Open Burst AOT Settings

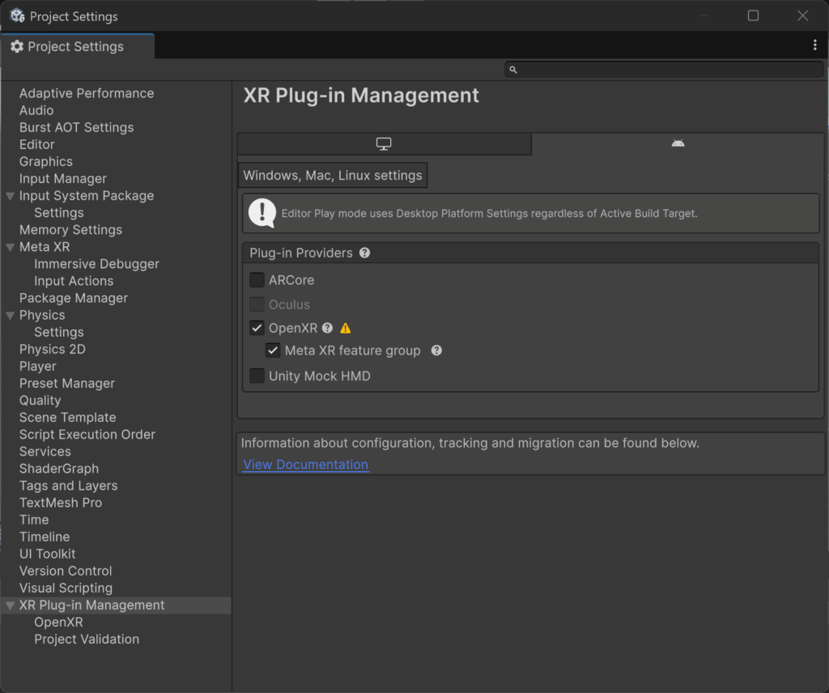(x=77, y=127)
